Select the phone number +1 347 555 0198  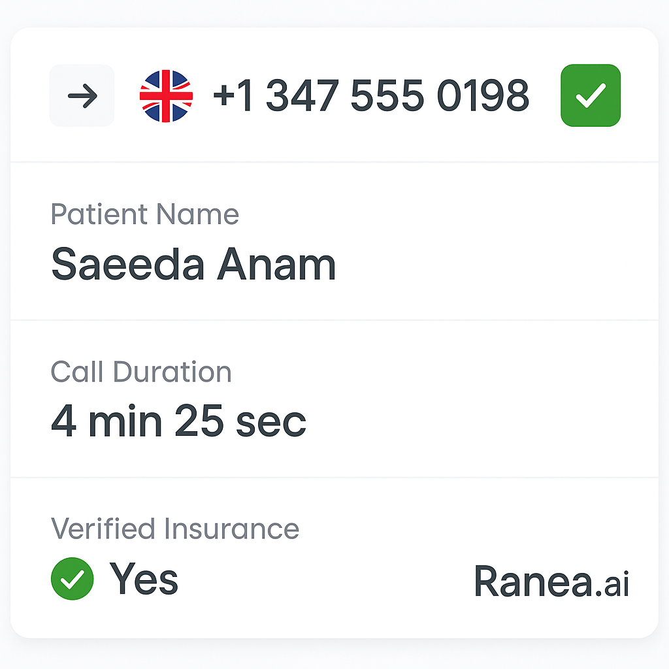pyautogui.click(x=371, y=95)
